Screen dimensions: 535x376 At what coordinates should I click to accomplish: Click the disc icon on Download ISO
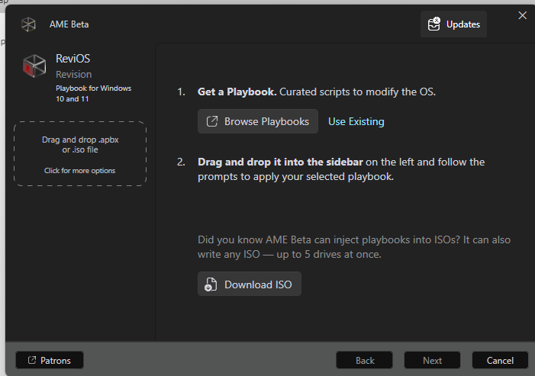coord(211,284)
